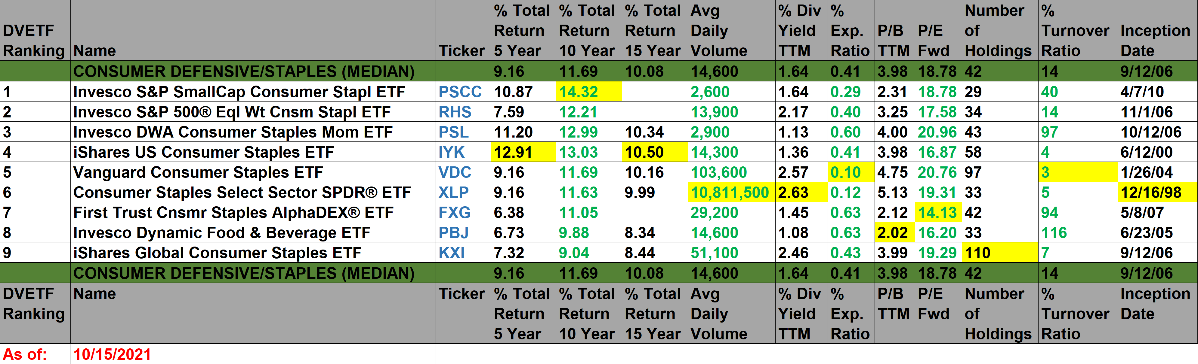Click 'First Trust Cnsmr Staples AlphaDEX® ETF' cell
The width and height of the screenshot is (1198, 364).
point(253,212)
